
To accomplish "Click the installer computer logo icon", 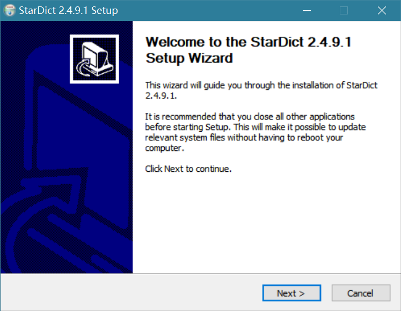I will (94, 59).
